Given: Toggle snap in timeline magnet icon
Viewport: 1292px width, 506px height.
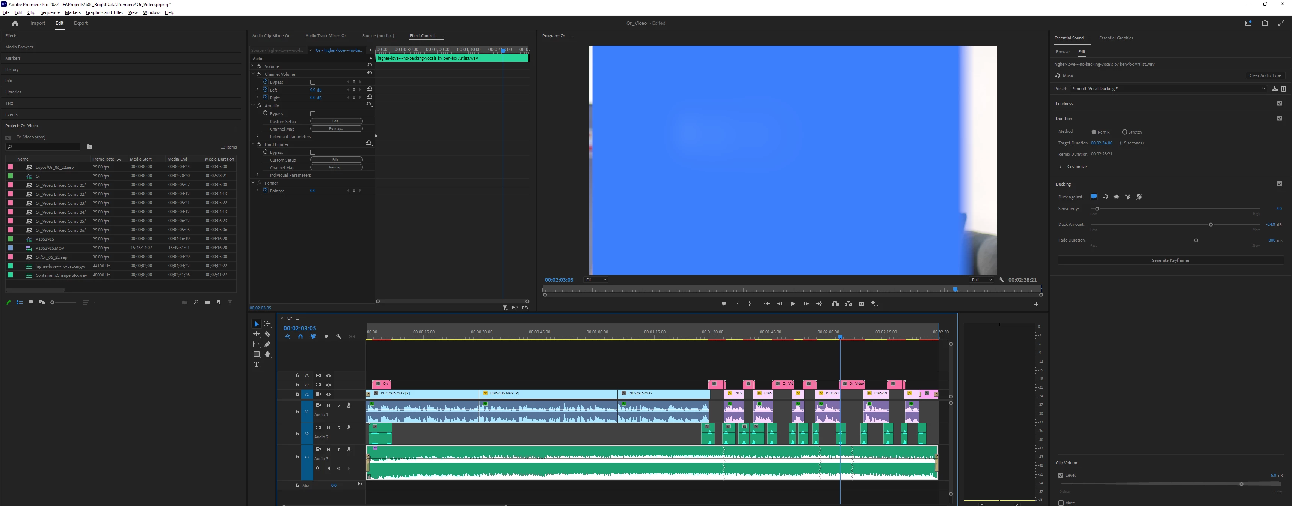Looking at the screenshot, I should click(300, 337).
